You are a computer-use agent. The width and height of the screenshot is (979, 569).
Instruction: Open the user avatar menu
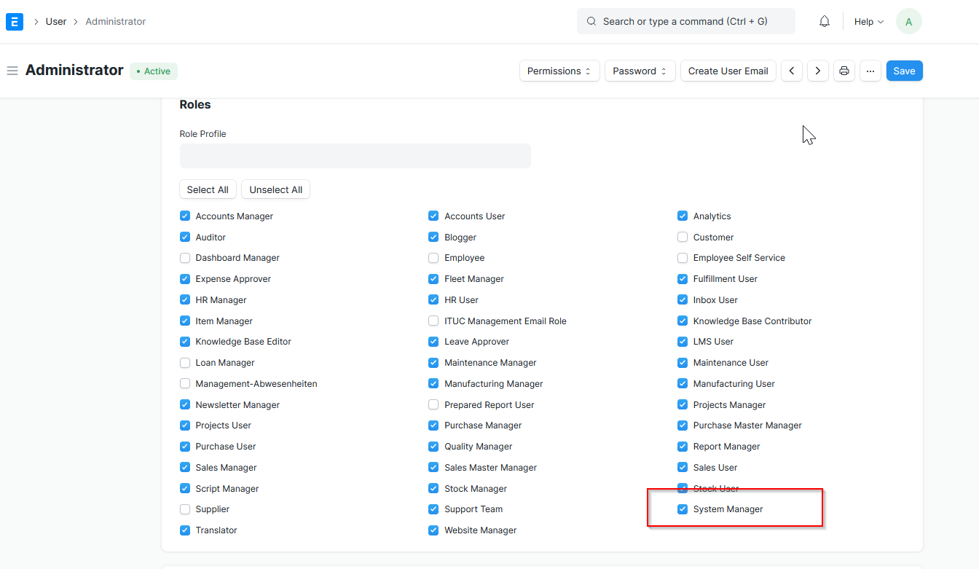pos(908,21)
